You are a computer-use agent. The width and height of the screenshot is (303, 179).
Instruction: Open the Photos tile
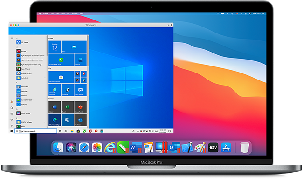[80, 60]
